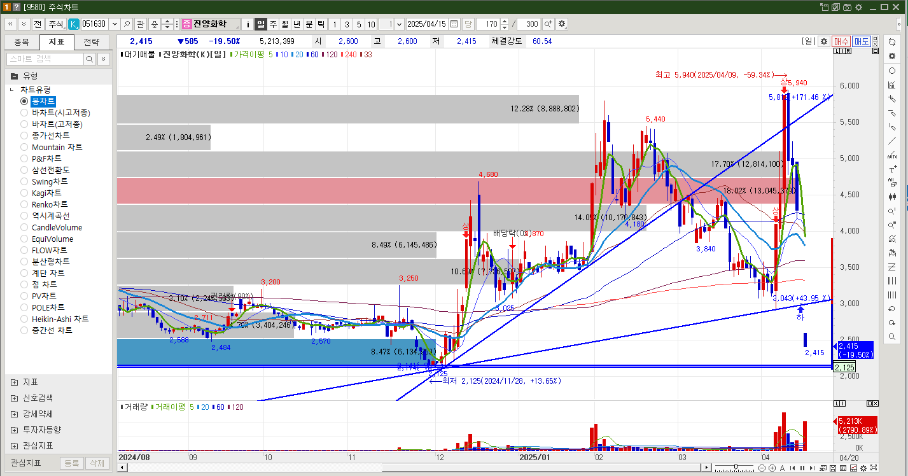Screen dimensions: 908x476
Task: Select the Renko차트 radio option
Action: (x=24, y=204)
